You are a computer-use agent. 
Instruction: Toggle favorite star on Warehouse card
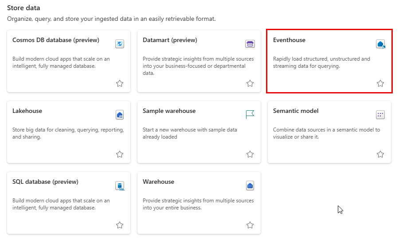(x=250, y=225)
